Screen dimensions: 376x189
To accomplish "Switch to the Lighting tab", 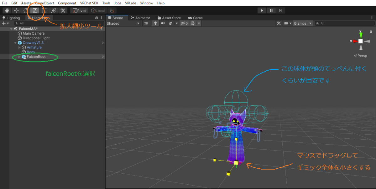I will coord(11,18).
